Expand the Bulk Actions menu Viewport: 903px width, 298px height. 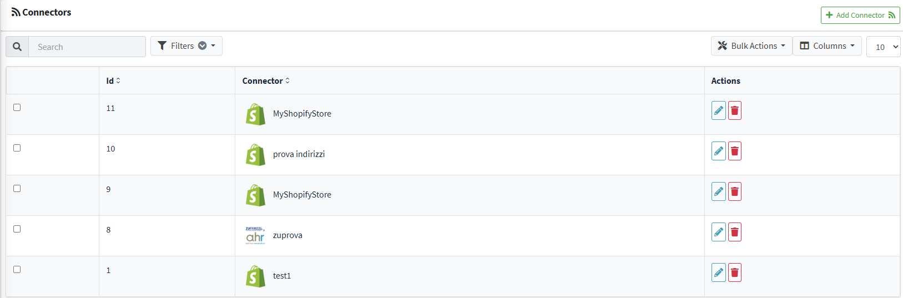coord(751,46)
